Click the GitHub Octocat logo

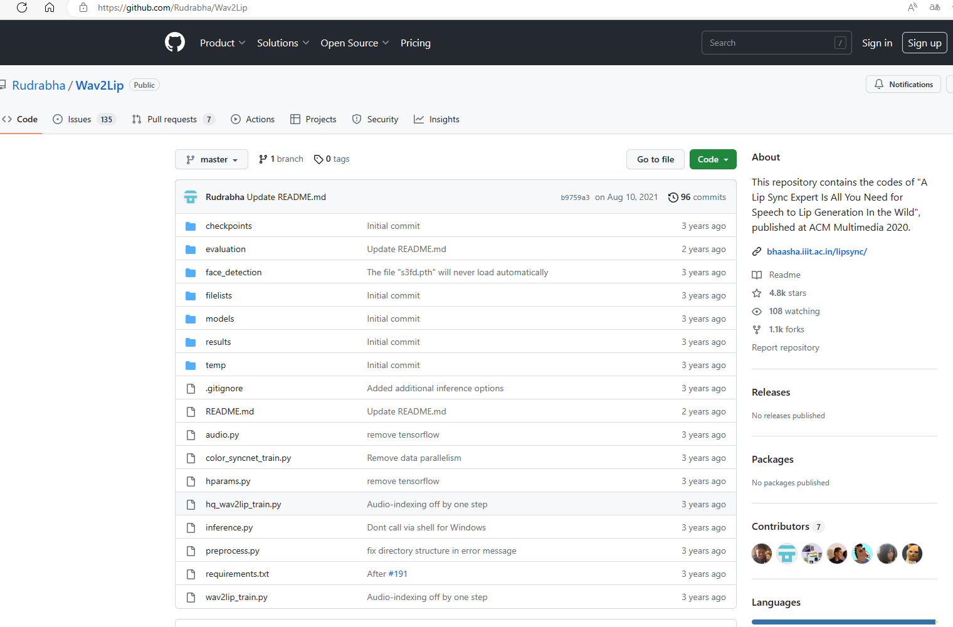[x=175, y=42]
